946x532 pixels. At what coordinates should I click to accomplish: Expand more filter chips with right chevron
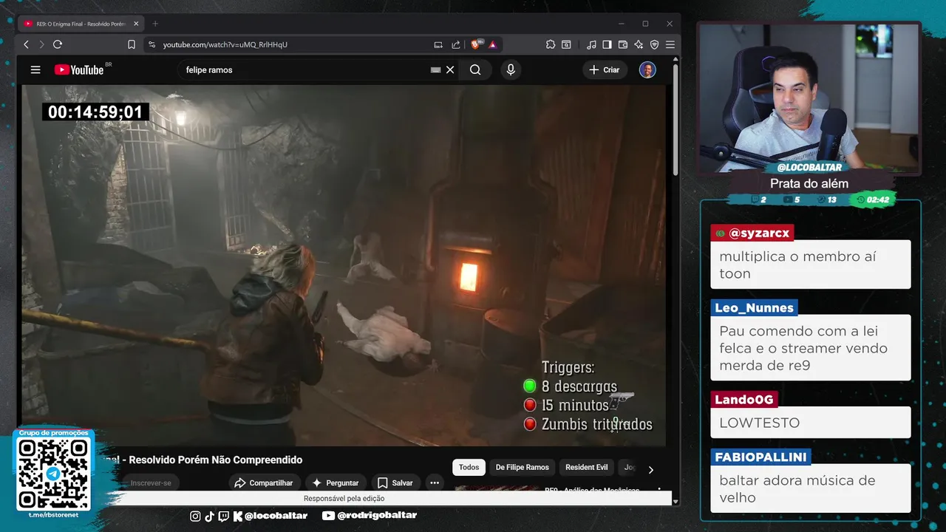click(650, 469)
